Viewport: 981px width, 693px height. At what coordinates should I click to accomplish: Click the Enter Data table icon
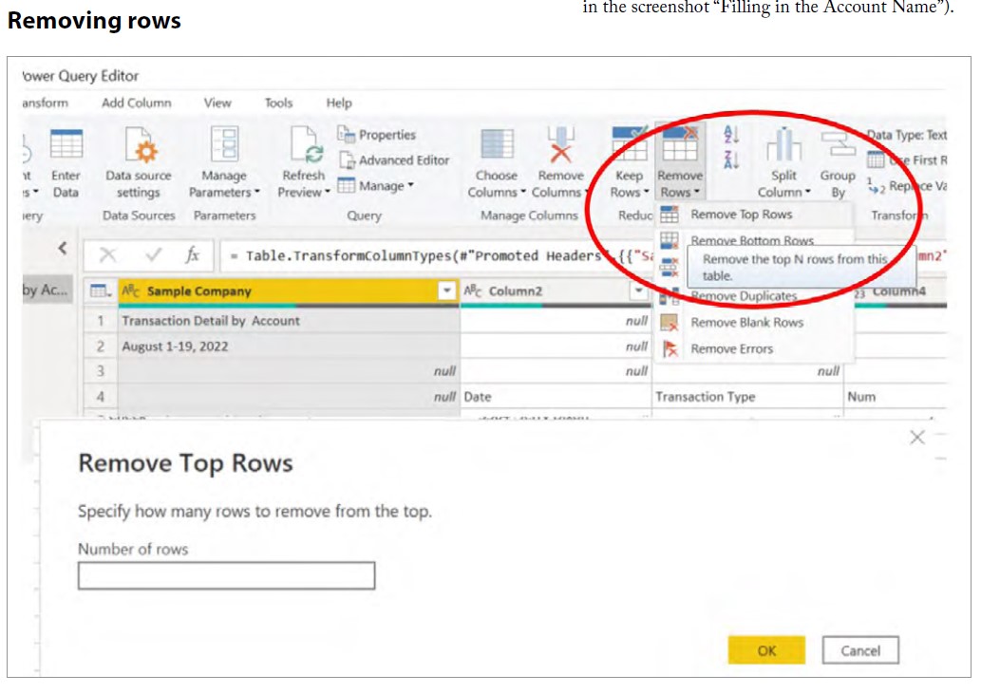(66, 144)
